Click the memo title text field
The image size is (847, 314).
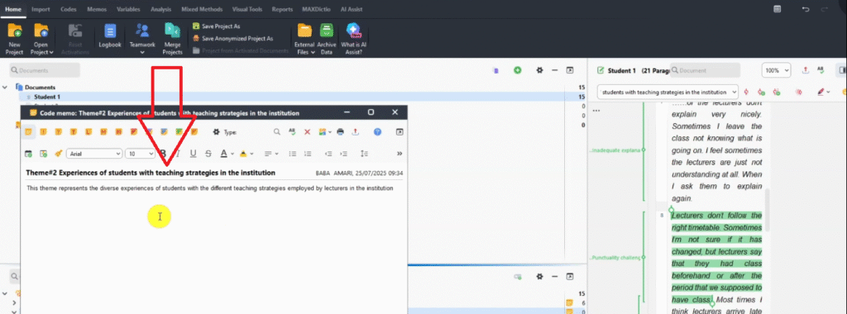151,173
